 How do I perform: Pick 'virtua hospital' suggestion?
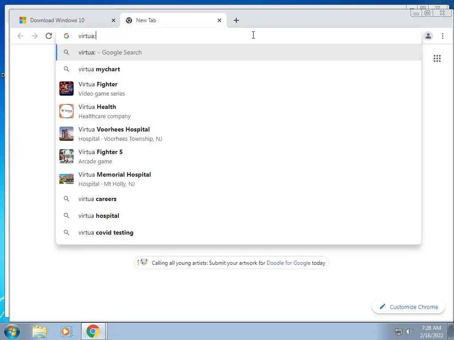(239, 216)
